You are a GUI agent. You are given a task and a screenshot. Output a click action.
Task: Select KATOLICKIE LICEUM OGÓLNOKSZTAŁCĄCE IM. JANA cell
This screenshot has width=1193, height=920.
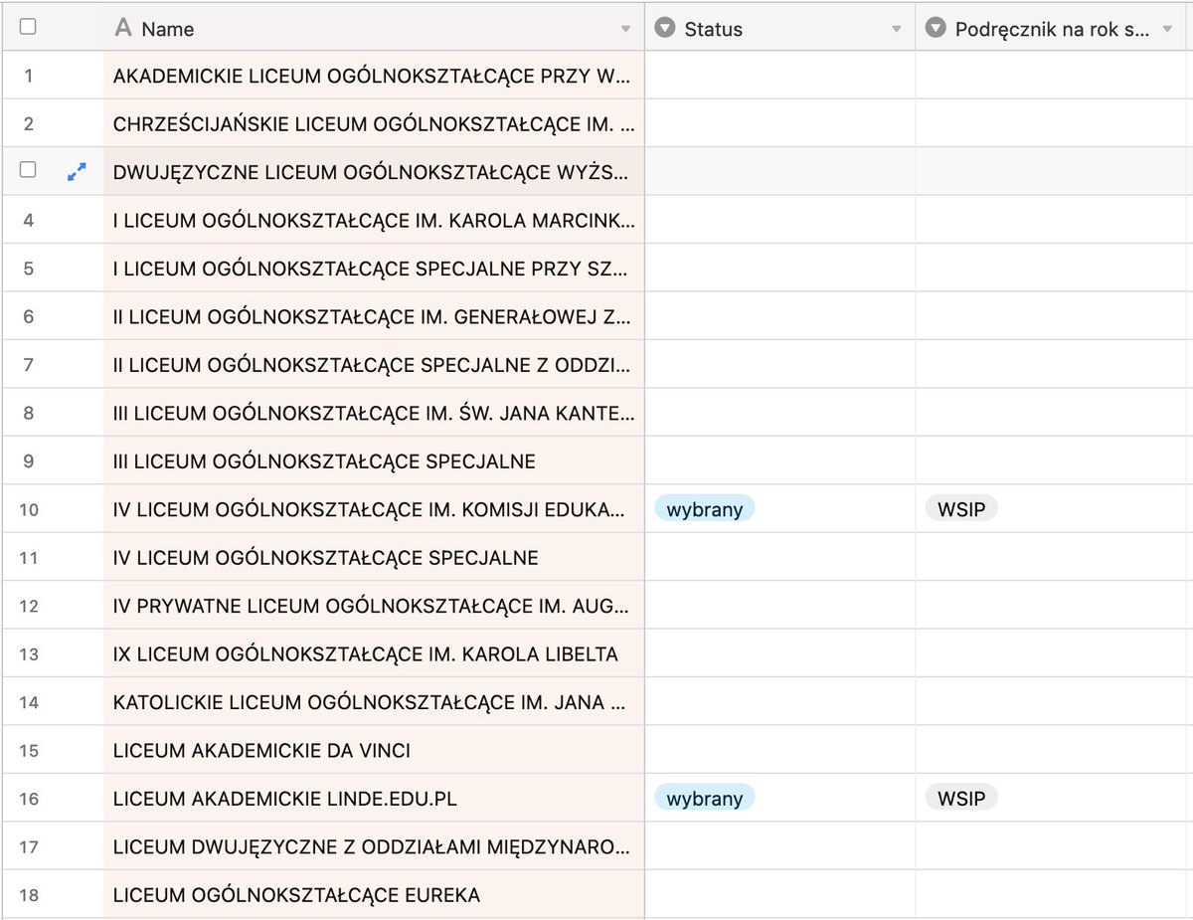[x=374, y=702]
